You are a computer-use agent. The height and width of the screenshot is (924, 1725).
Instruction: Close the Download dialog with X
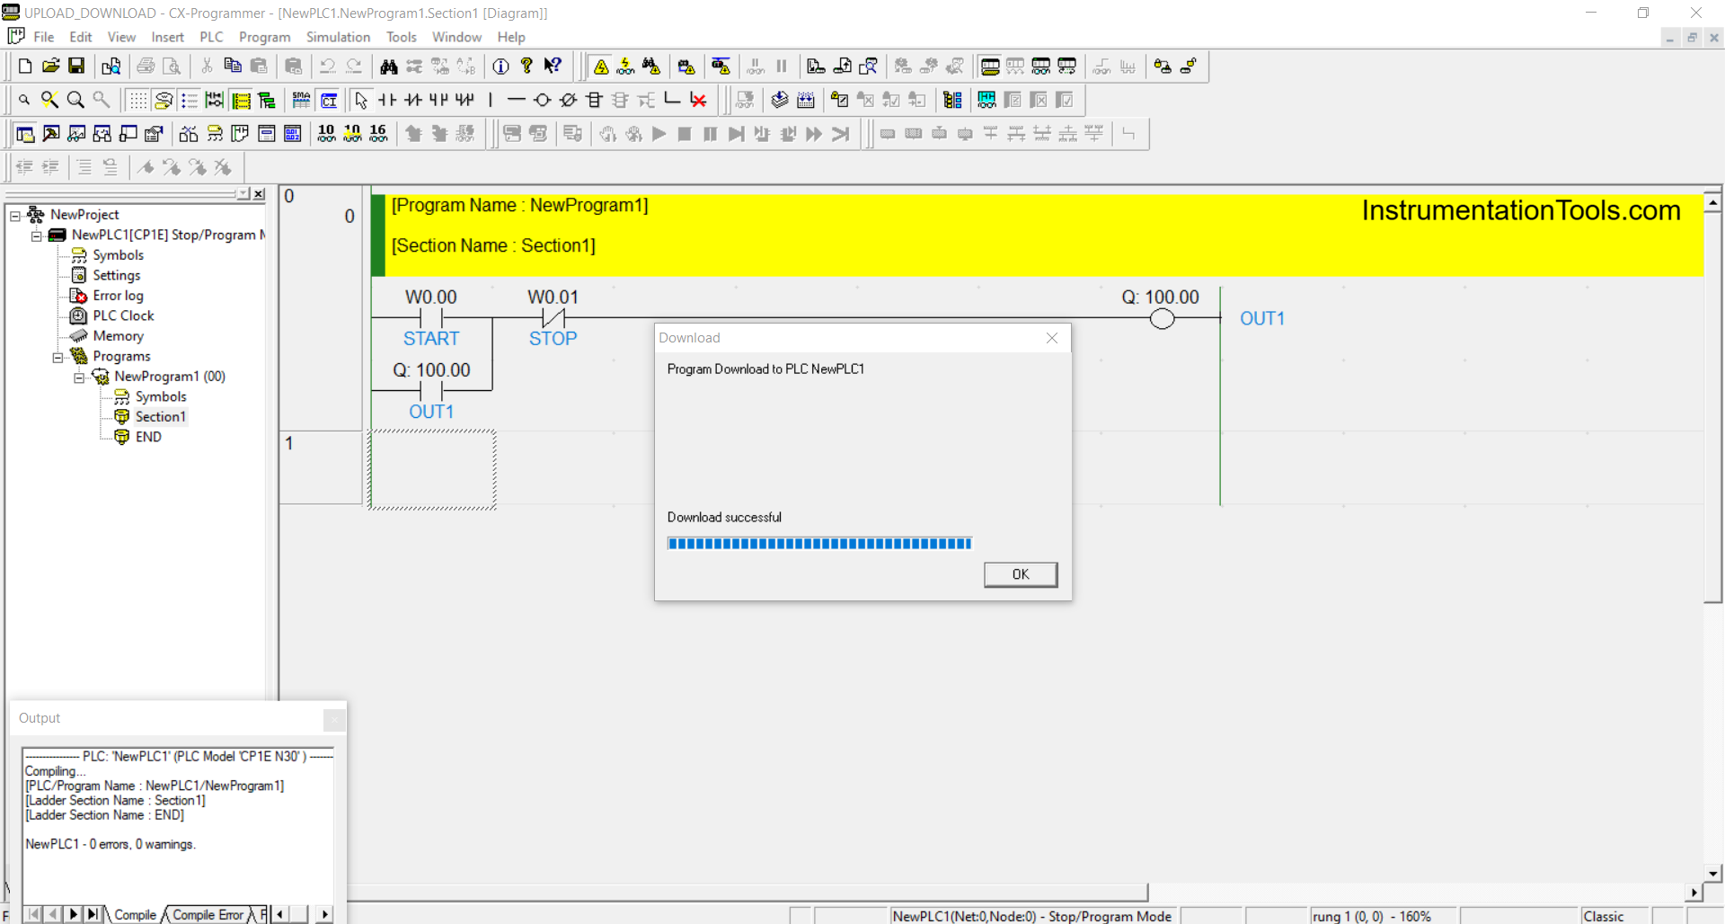coord(1052,338)
